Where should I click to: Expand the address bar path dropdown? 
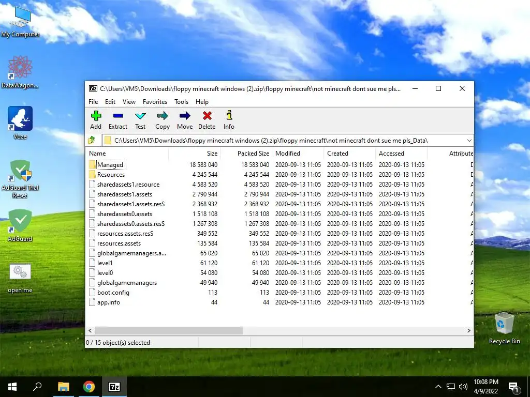coord(469,141)
